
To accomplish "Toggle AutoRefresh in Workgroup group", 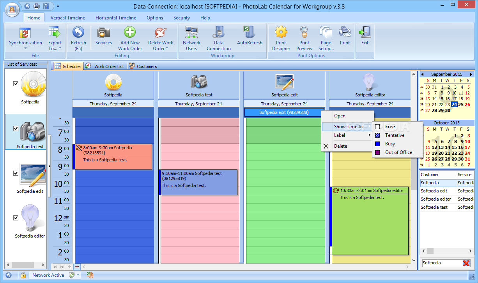I will click(250, 36).
